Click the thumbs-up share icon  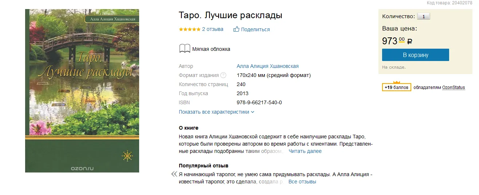point(236,29)
